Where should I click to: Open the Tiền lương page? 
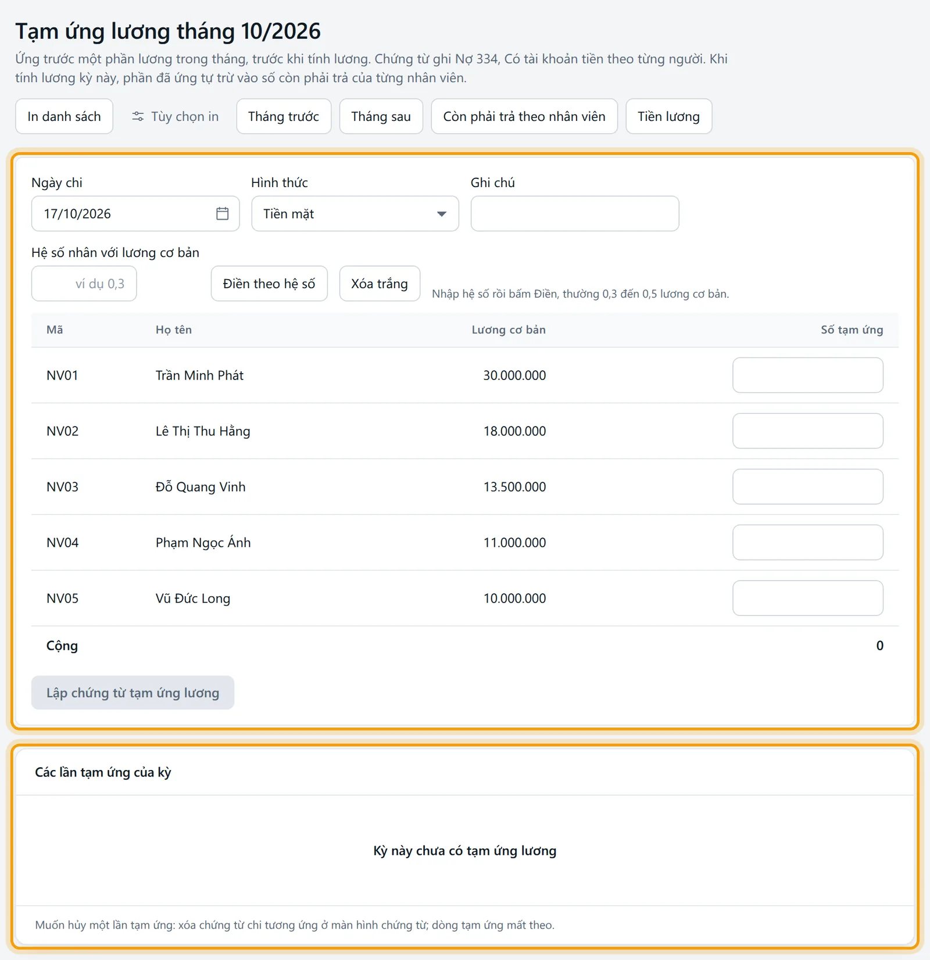click(x=668, y=116)
